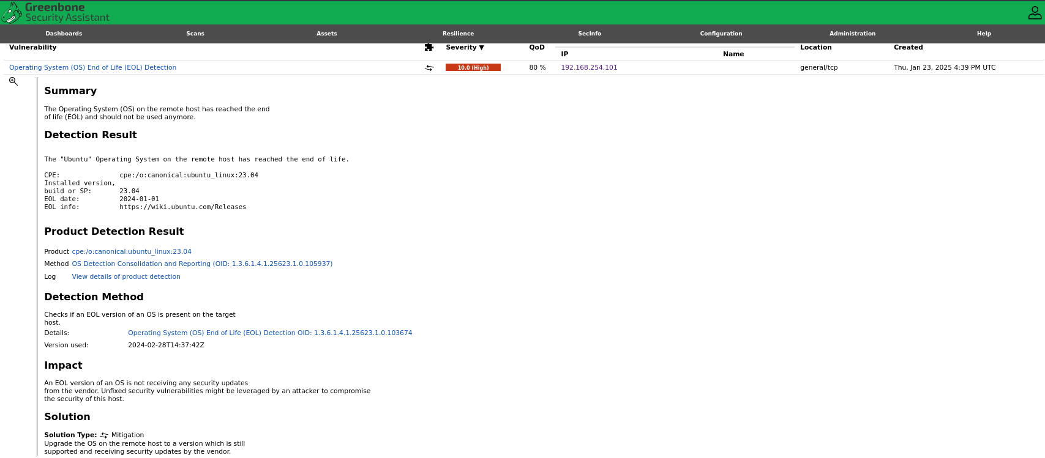The image size is (1045, 458).
Task: Open the Administration menu
Action: (853, 34)
